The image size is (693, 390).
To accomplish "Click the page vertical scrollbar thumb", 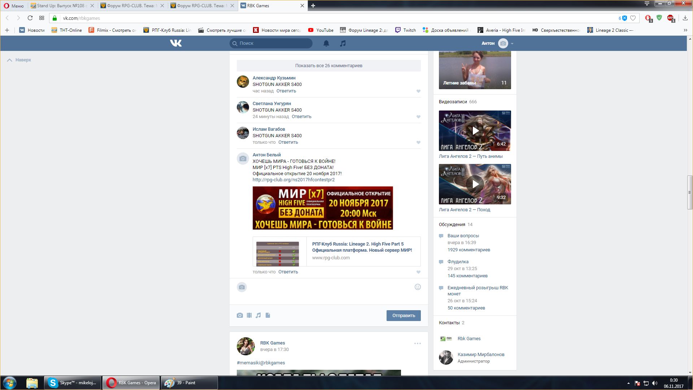I will click(690, 192).
